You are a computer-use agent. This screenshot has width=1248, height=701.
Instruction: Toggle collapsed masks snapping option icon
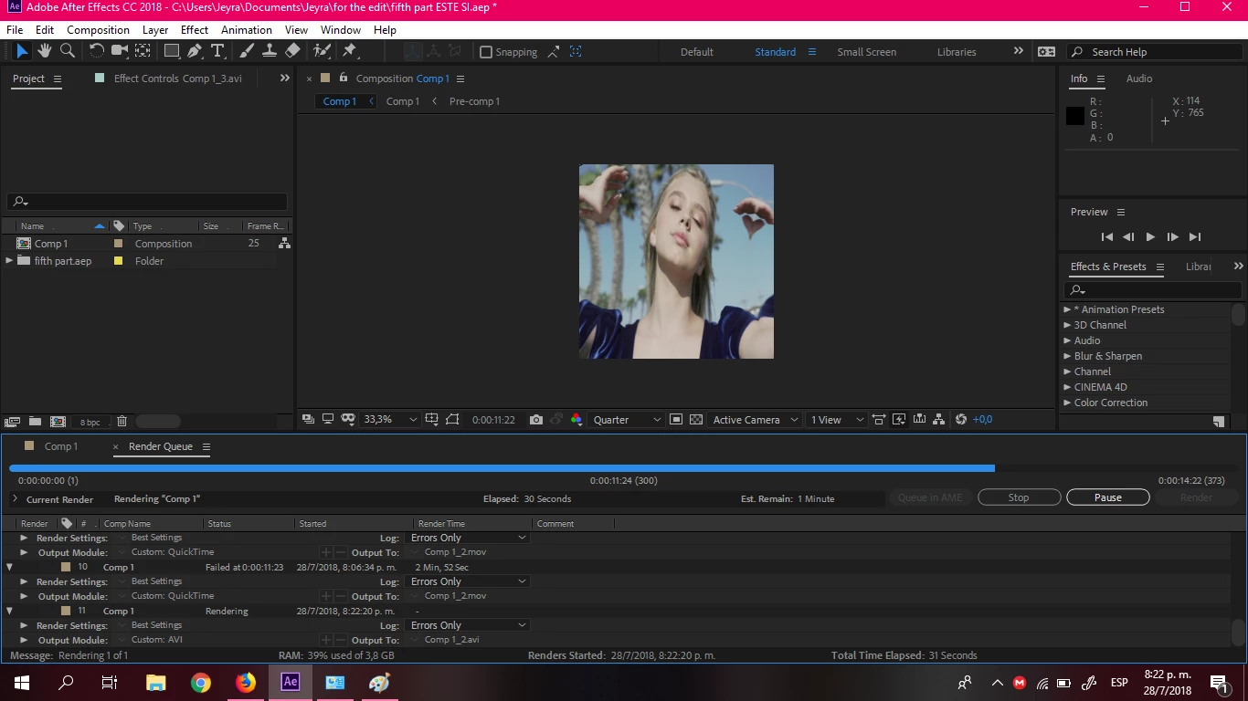click(576, 52)
